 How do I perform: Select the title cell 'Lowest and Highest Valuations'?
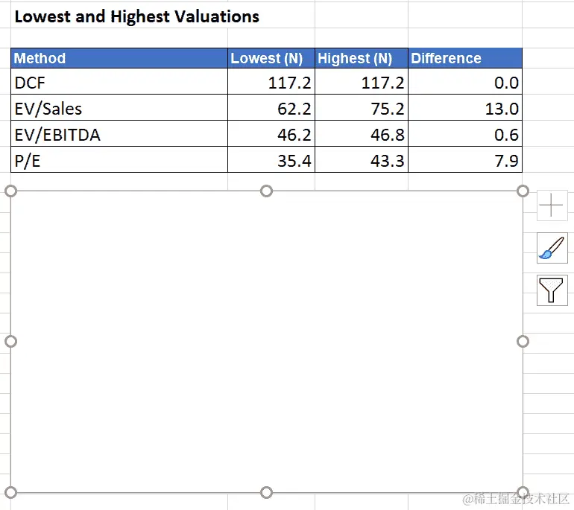pyautogui.click(x=137, y=16)
